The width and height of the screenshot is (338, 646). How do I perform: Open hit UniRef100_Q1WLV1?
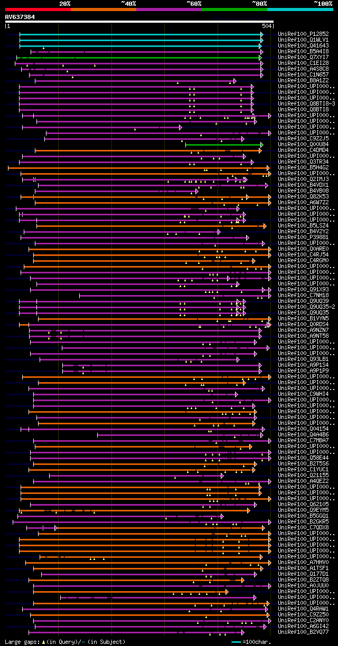(x=304, y=40)
